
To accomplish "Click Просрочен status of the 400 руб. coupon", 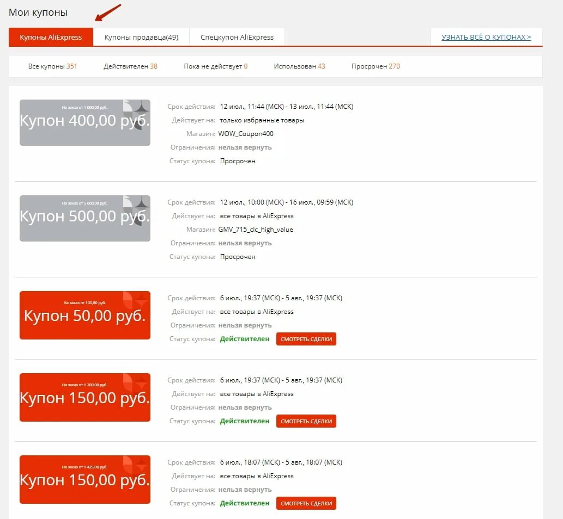I will pos(238,161).
